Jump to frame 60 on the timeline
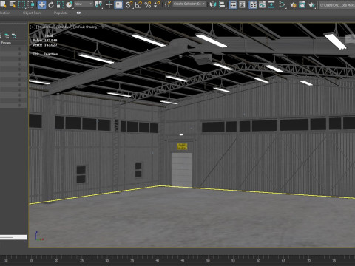 pos(258,261)
